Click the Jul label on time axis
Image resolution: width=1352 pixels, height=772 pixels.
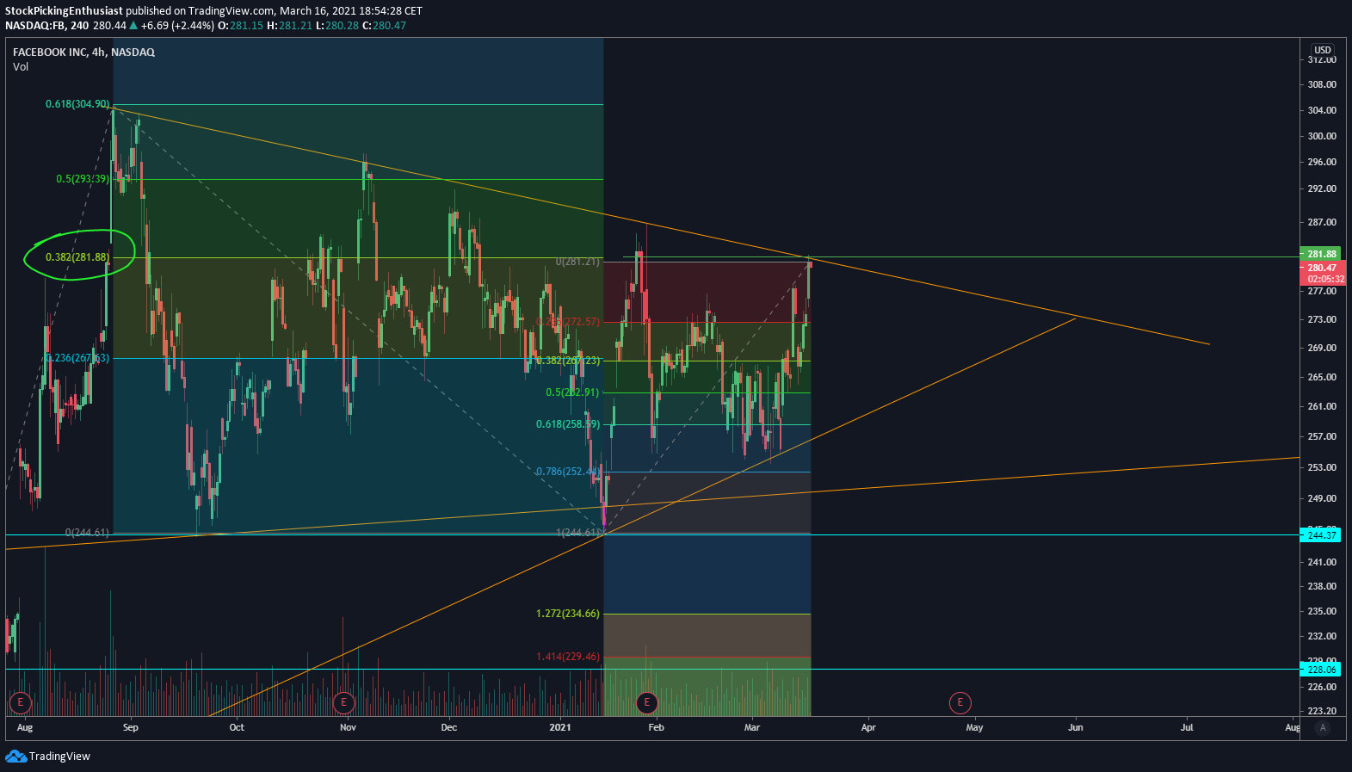click(x=1187, y=727)
